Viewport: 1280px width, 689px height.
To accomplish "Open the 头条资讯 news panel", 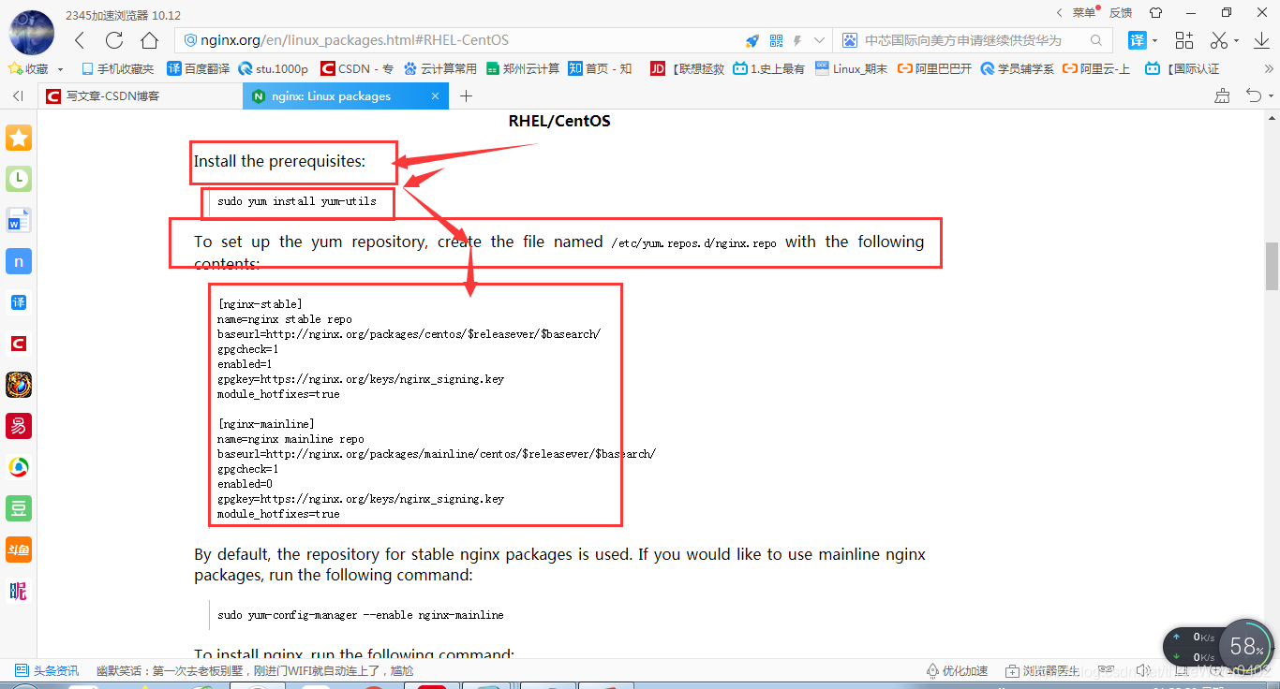I will pos(47,670).
